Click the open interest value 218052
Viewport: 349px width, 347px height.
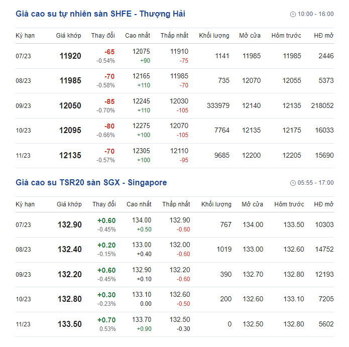[322, 105]
